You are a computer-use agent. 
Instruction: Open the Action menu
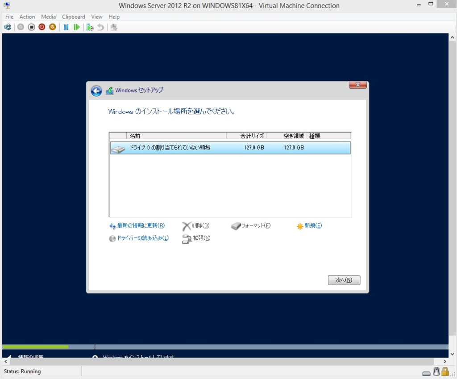click(27, 17)
